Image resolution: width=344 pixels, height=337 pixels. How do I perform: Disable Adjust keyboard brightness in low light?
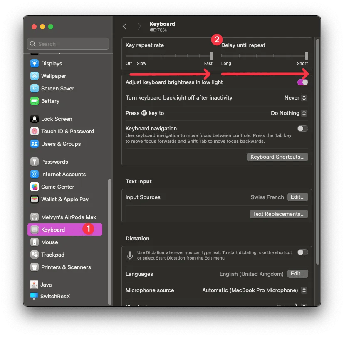click(x=302, y=82)
